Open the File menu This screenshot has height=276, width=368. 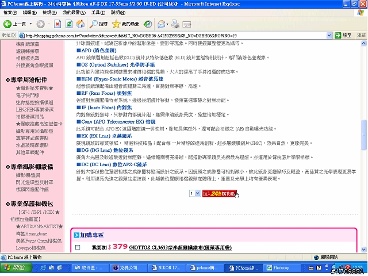point(10,13)
